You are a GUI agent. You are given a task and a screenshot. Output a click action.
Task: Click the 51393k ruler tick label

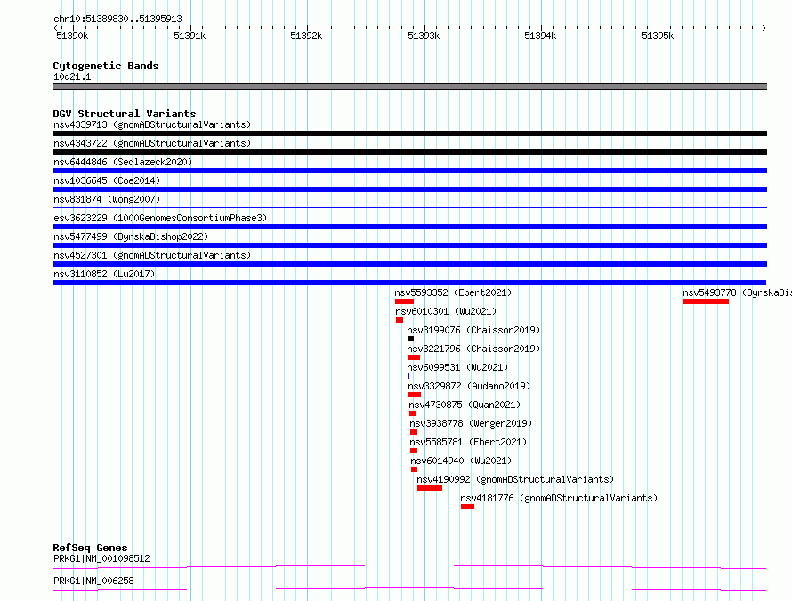[x=424, y=36]
